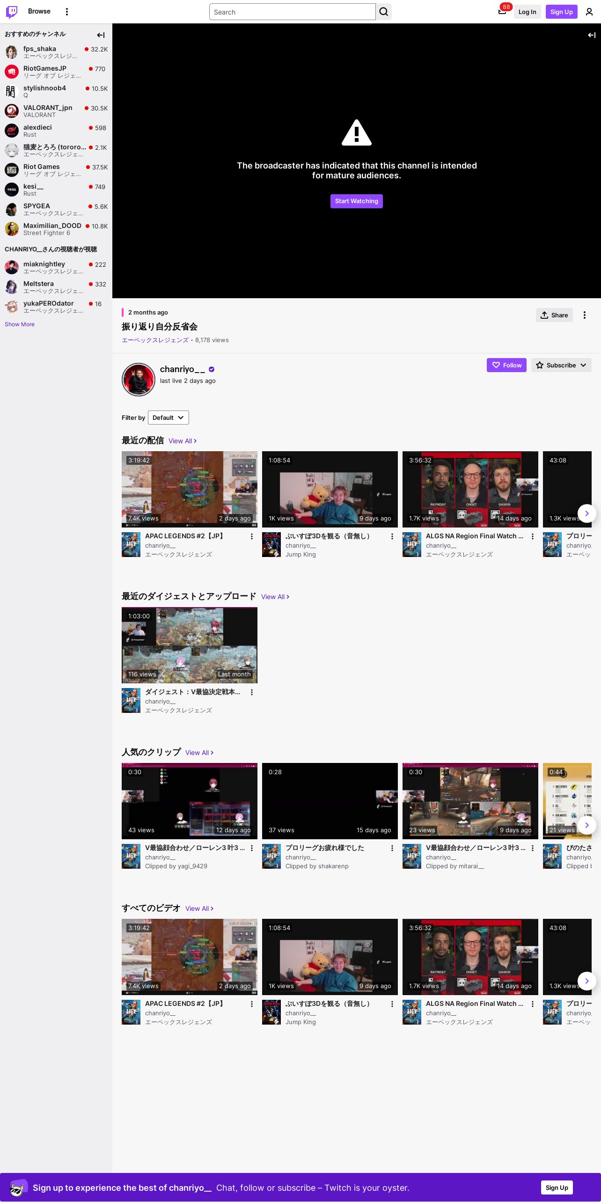This screenshot has width=601, height=1202.
Task: Open options for APAC LEGENDS #2 in すべてのビデオ
Action: (252, 1004)
